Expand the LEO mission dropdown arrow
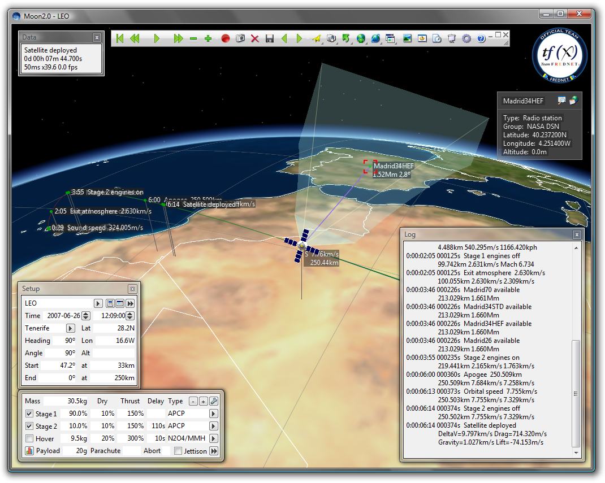 98,303
